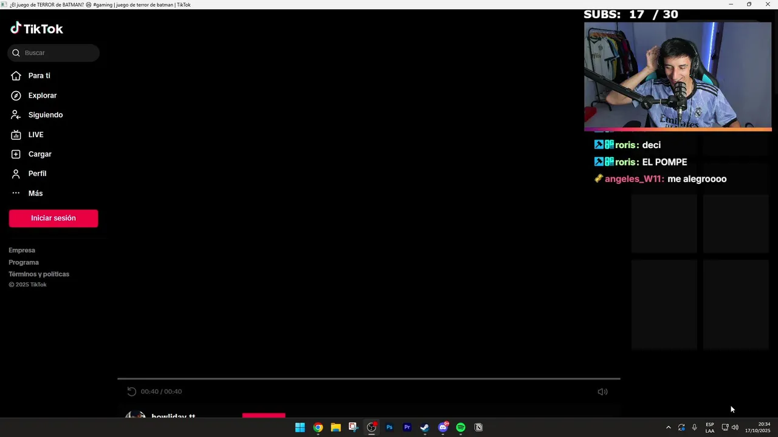Open the Windows Start menu
The width and height of the screenshot is (778, 437).
tap(300, 427)
